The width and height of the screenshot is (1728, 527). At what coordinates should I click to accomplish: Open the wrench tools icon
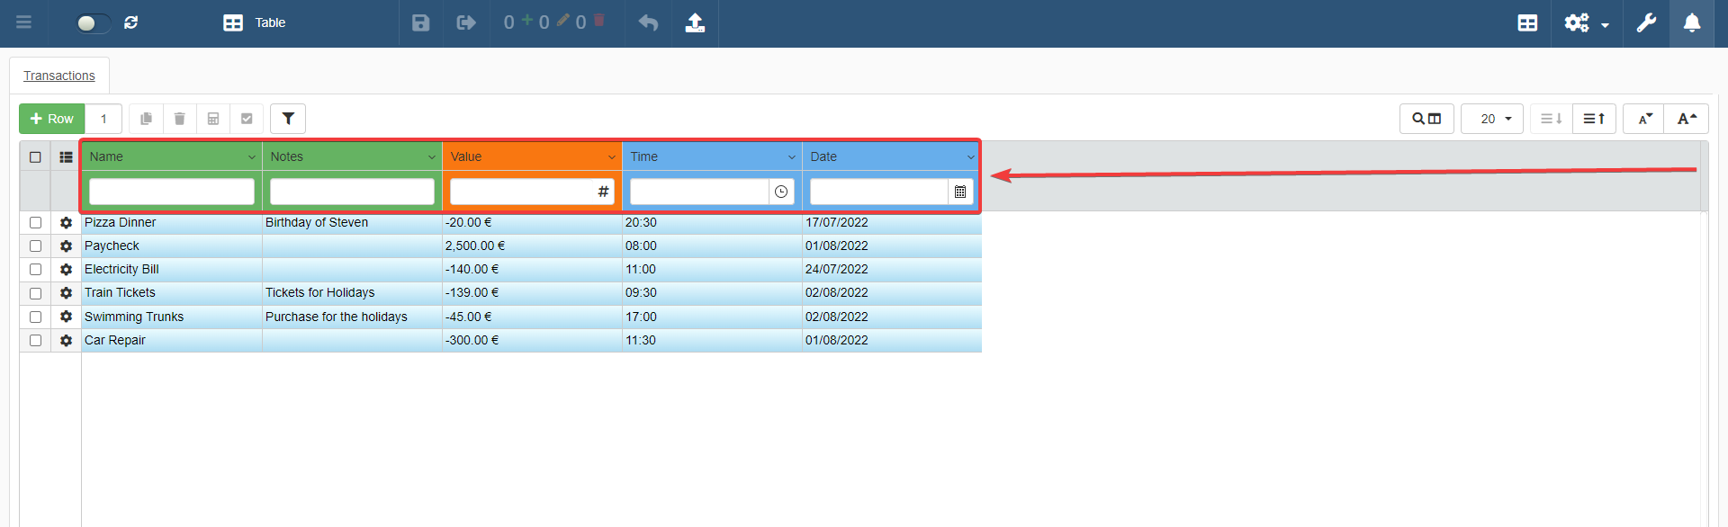[x=1646, y=22]
